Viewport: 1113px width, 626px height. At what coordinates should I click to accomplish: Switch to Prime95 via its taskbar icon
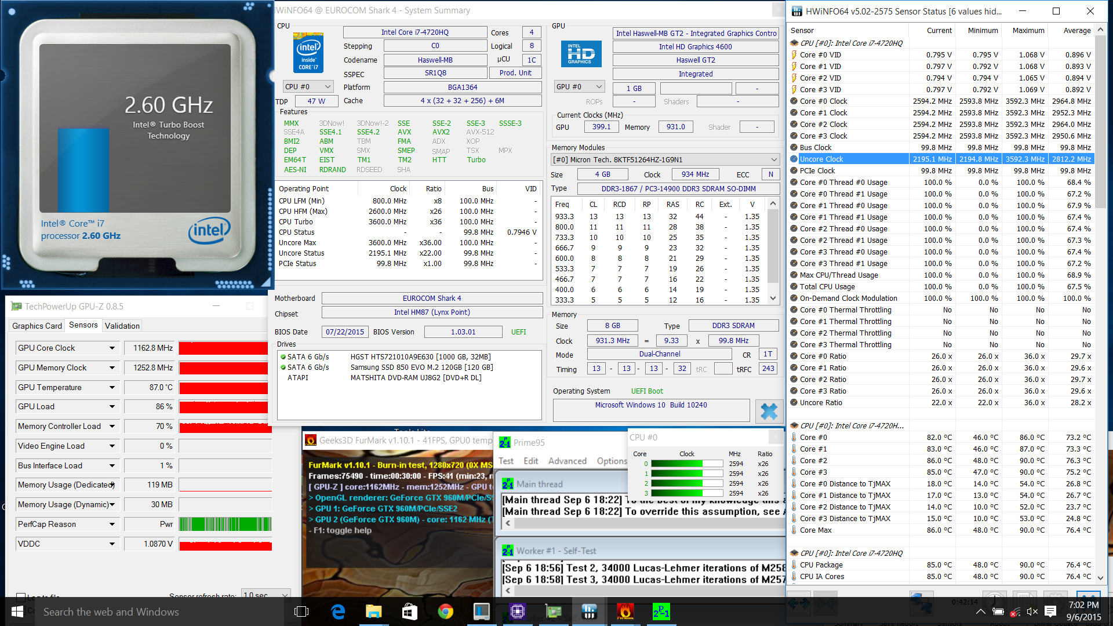(661, 612)
